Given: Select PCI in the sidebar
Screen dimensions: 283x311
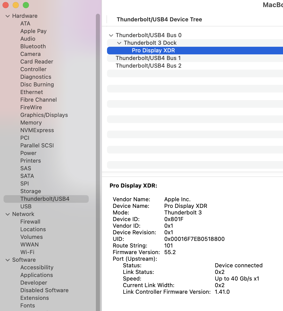Looking at the screenshot, I should pyautogui.click(x=25, y=138).
